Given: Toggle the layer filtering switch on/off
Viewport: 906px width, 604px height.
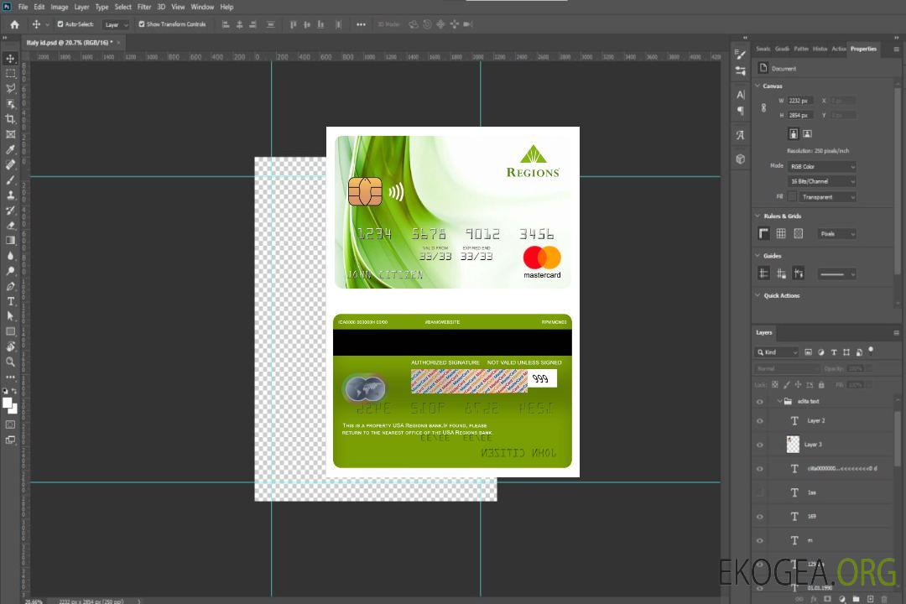Looking at the screenshot, I should coord(871,351).
